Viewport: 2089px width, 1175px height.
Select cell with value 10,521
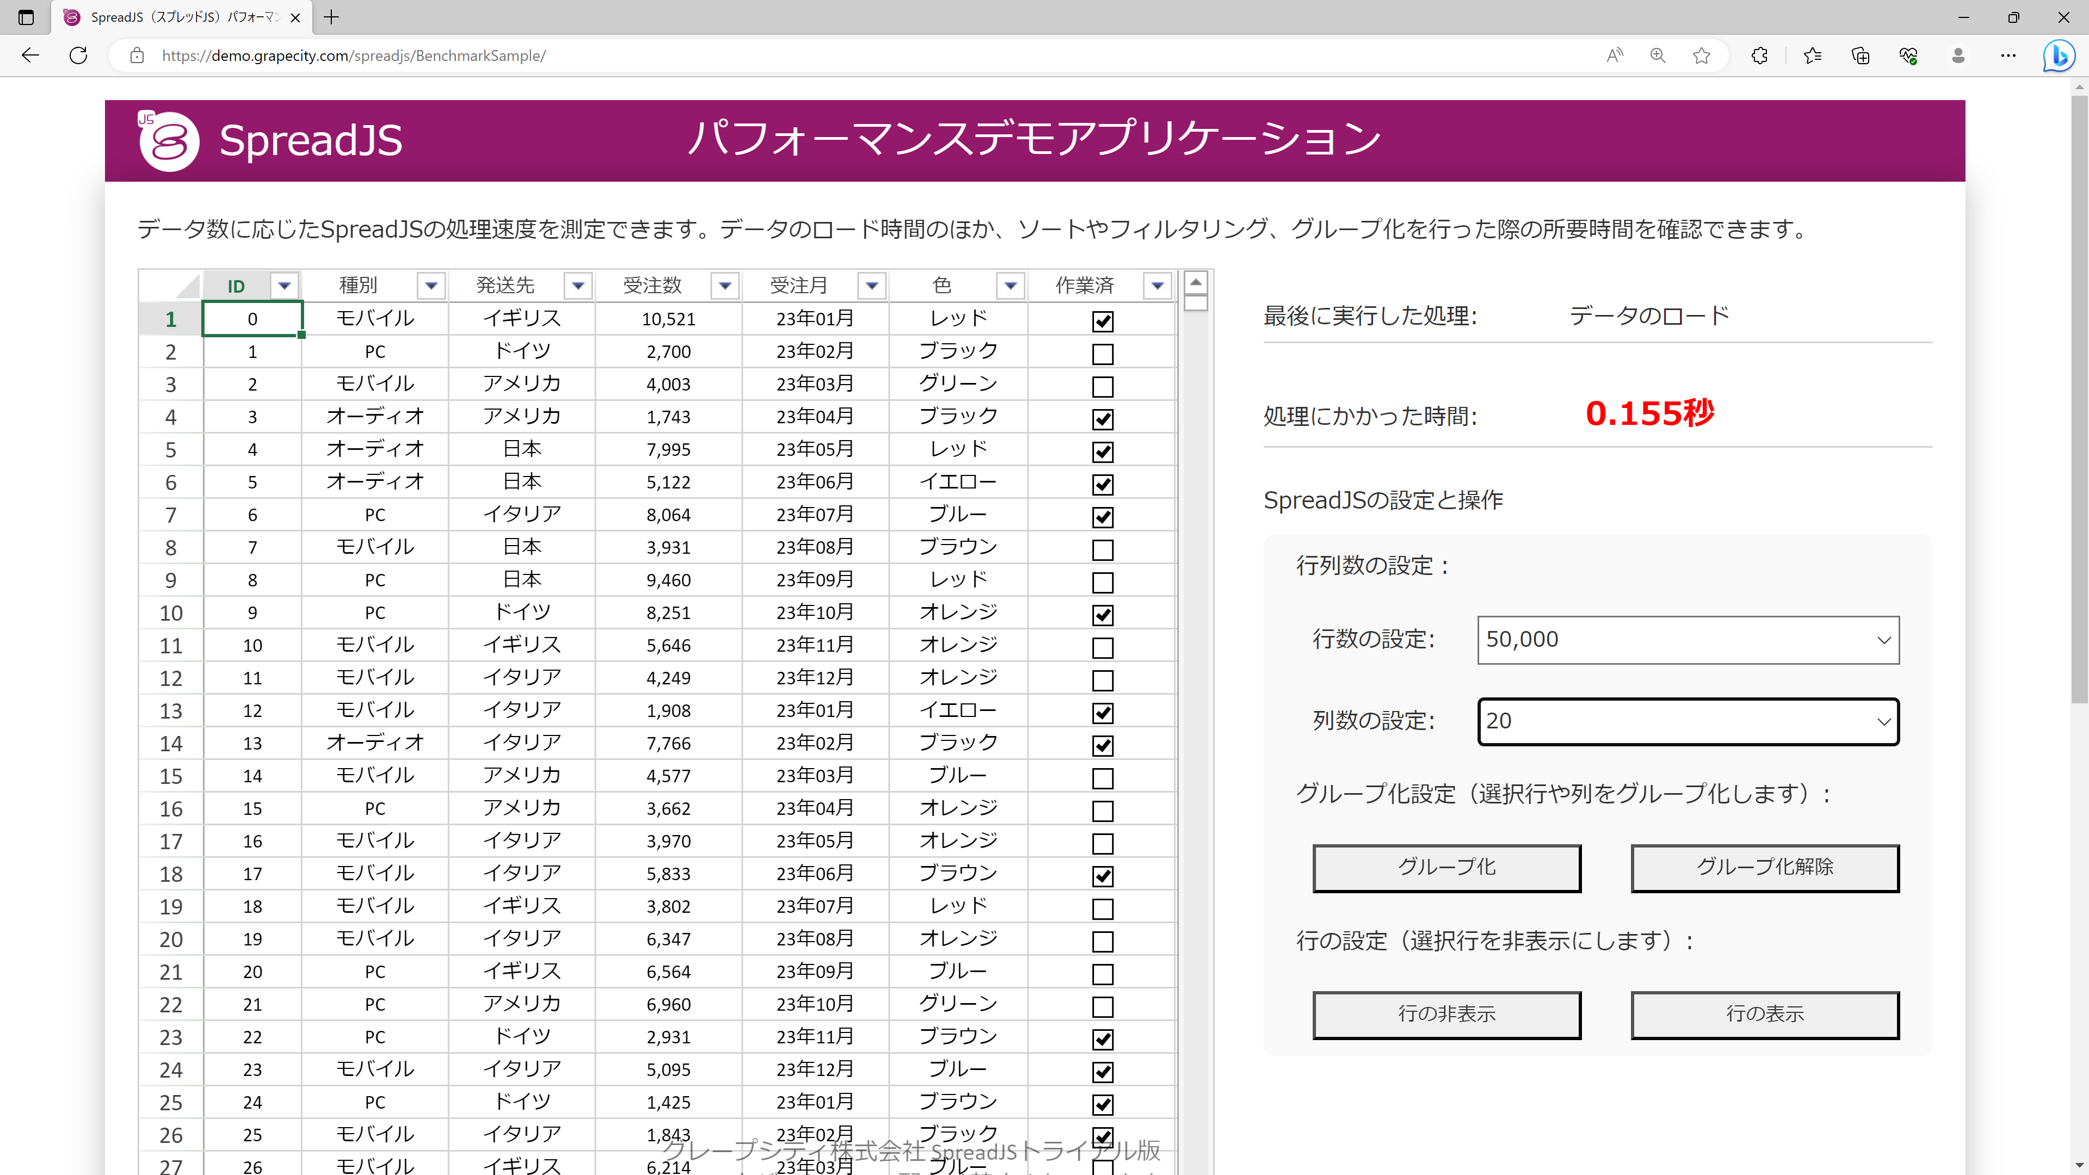pyautogui.click(x=668, y=319)
